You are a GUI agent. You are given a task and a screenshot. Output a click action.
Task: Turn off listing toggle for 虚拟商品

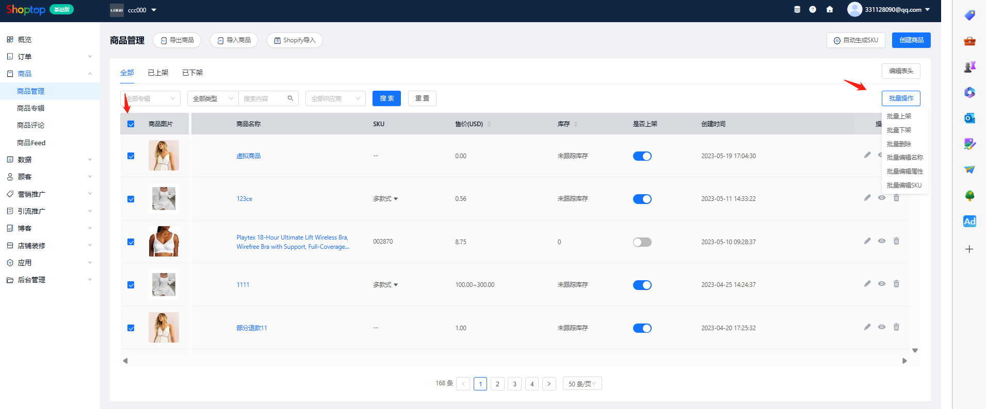(x=642, y=156)
